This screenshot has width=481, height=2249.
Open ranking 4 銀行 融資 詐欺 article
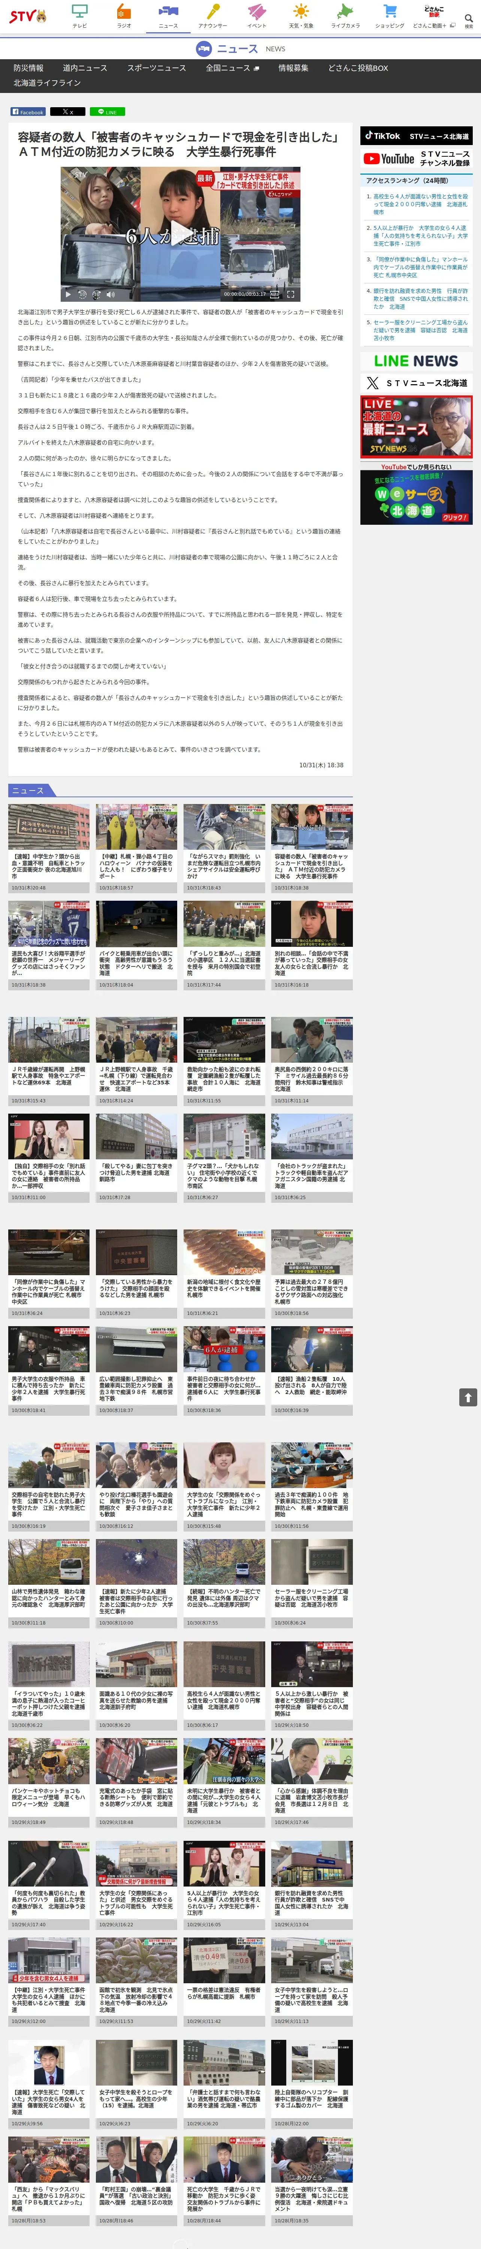(x=420, y=299)
